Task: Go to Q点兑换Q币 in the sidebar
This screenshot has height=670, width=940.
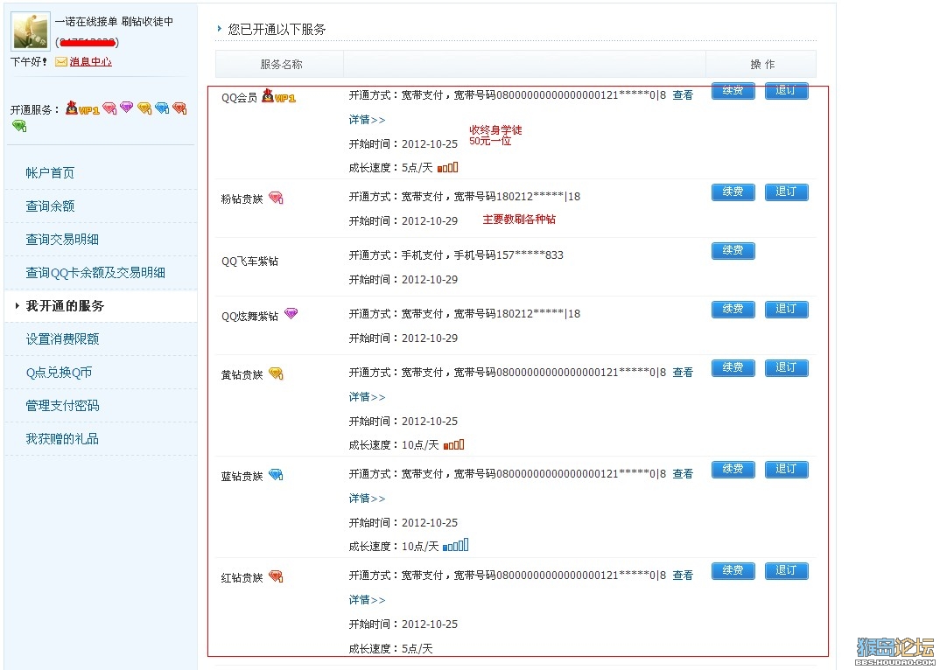Action: tap(59, 373)
